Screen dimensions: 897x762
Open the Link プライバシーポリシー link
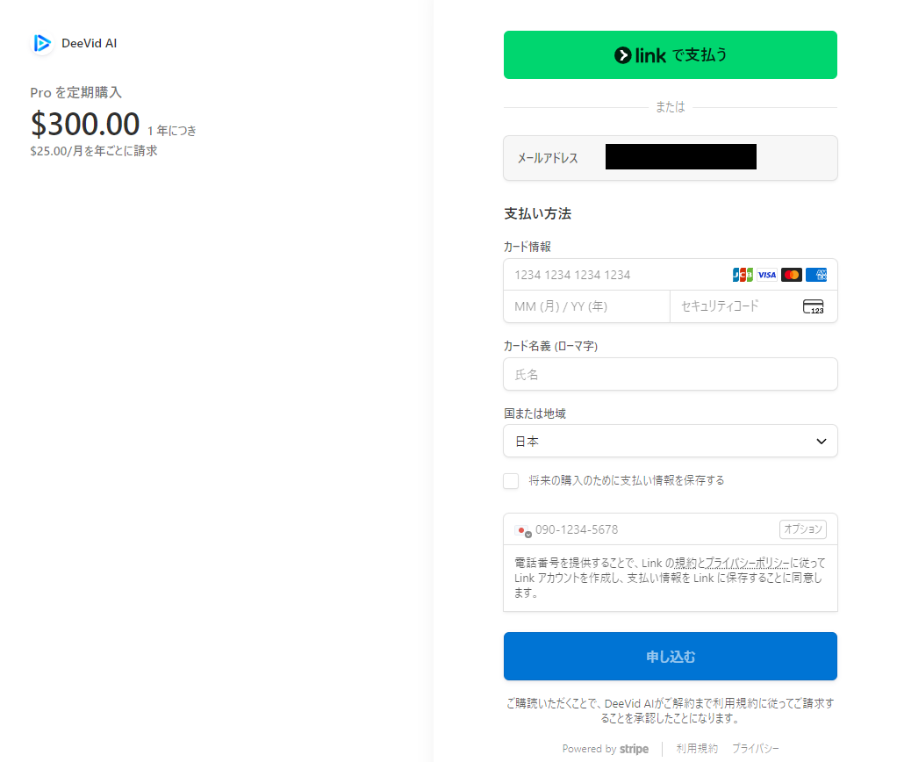point(746,563)
